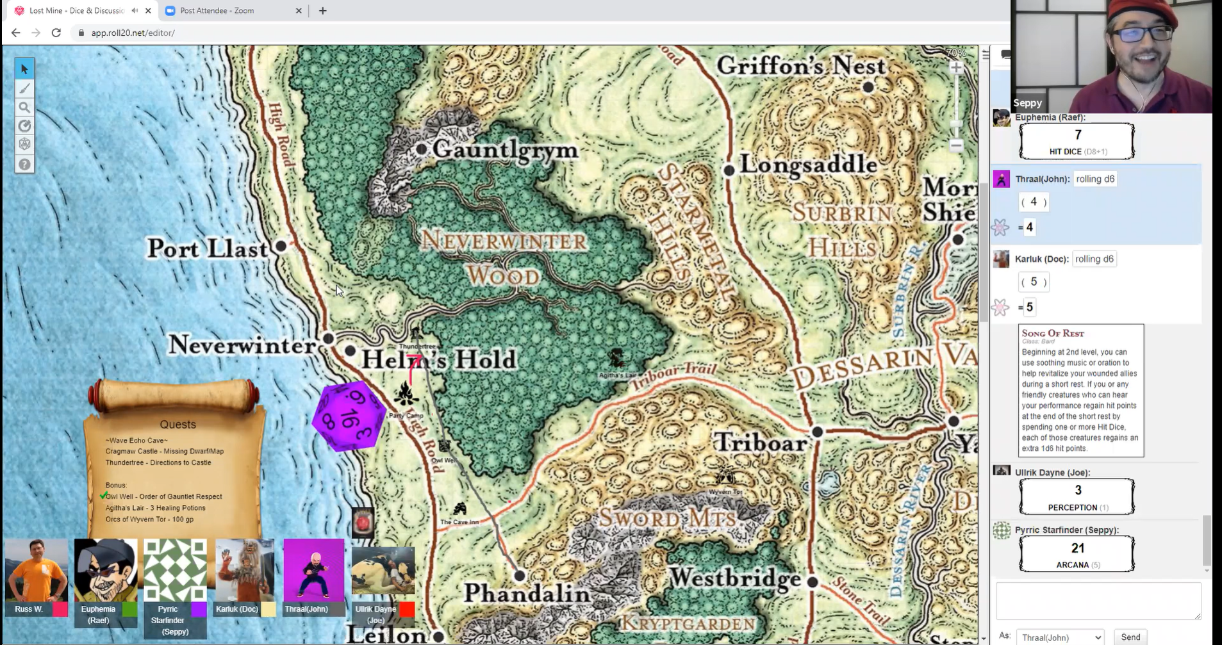This screenshot has height=645, width=1222.
Task: Go forward in browser history
Action: pos(36,33)
